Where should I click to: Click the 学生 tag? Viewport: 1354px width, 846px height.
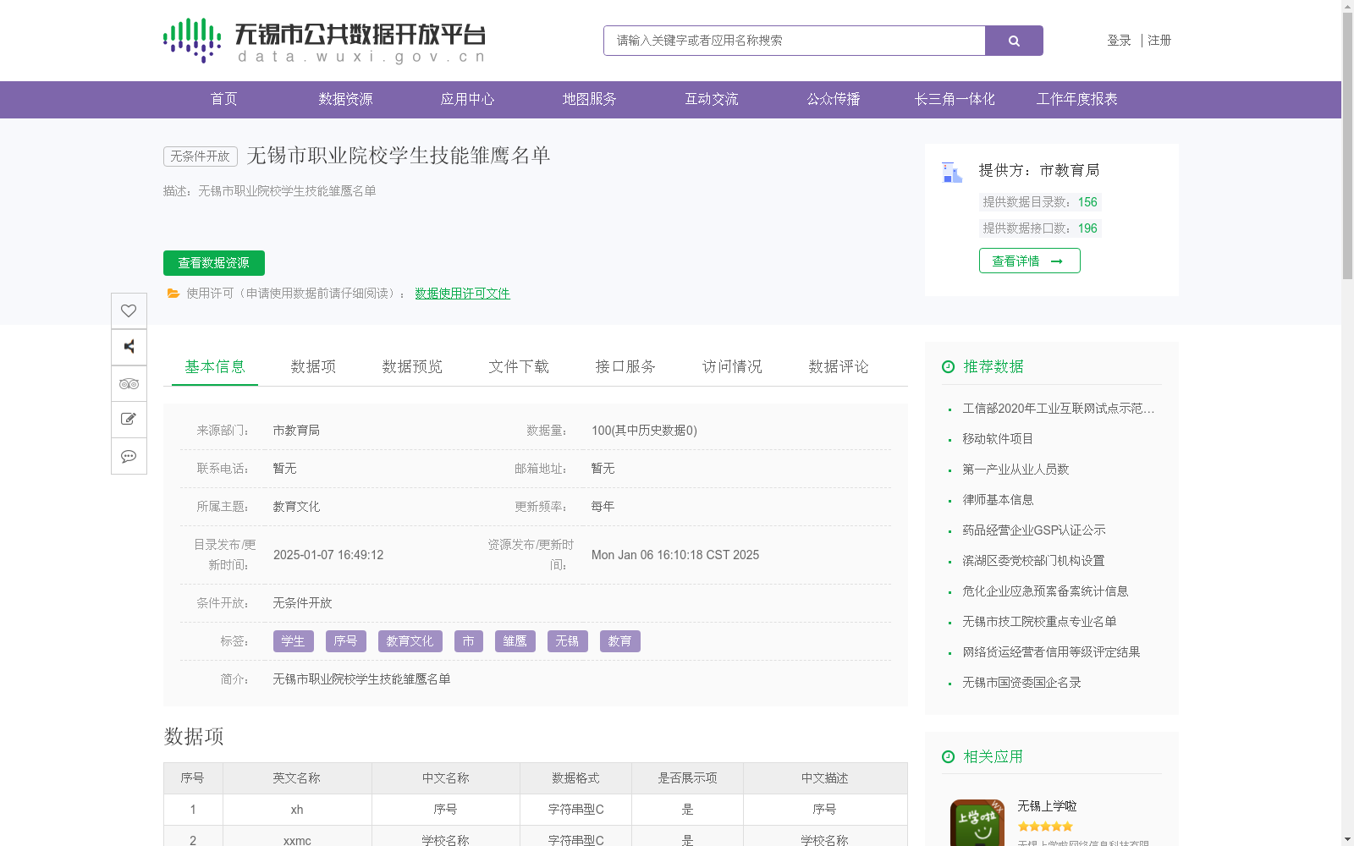pyautogui.click(x=294, y=641)
